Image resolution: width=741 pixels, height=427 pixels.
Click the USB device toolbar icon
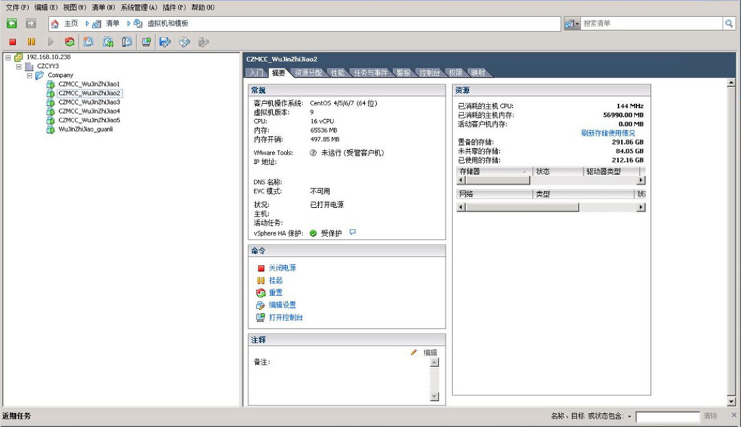[203, 42]
